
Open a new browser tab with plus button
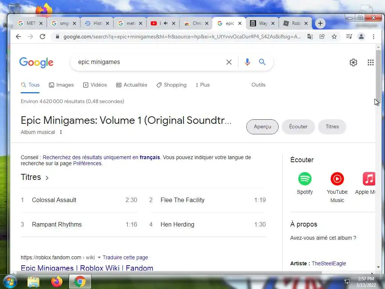pyautogui.click(x=320, y=23)
